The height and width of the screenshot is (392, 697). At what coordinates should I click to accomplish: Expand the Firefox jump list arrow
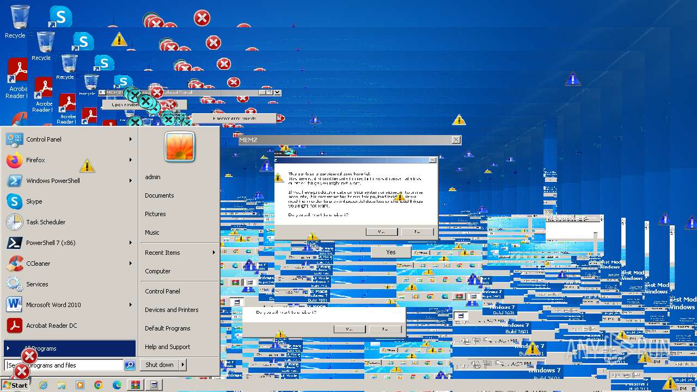click(131, 160)
